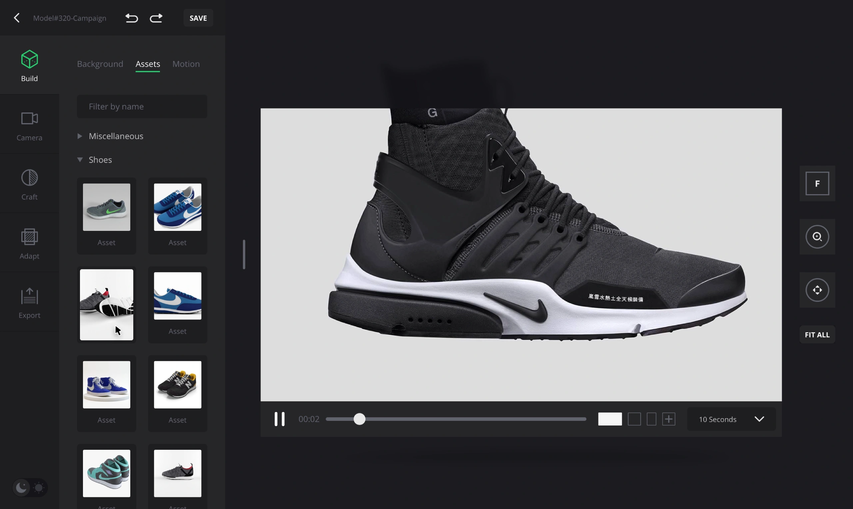The image size is (853, 509).
Task: Click the playback timeline slider handle
Action: (x=359, y=419)
